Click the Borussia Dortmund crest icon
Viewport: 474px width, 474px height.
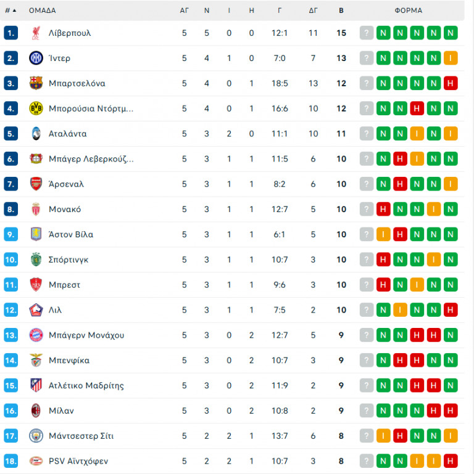[x=36, y=108]
